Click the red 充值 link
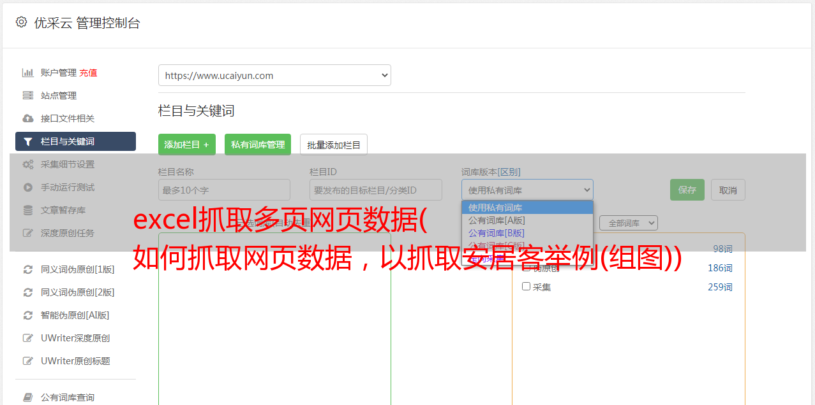The image size is (815, 405). [88, 73]
